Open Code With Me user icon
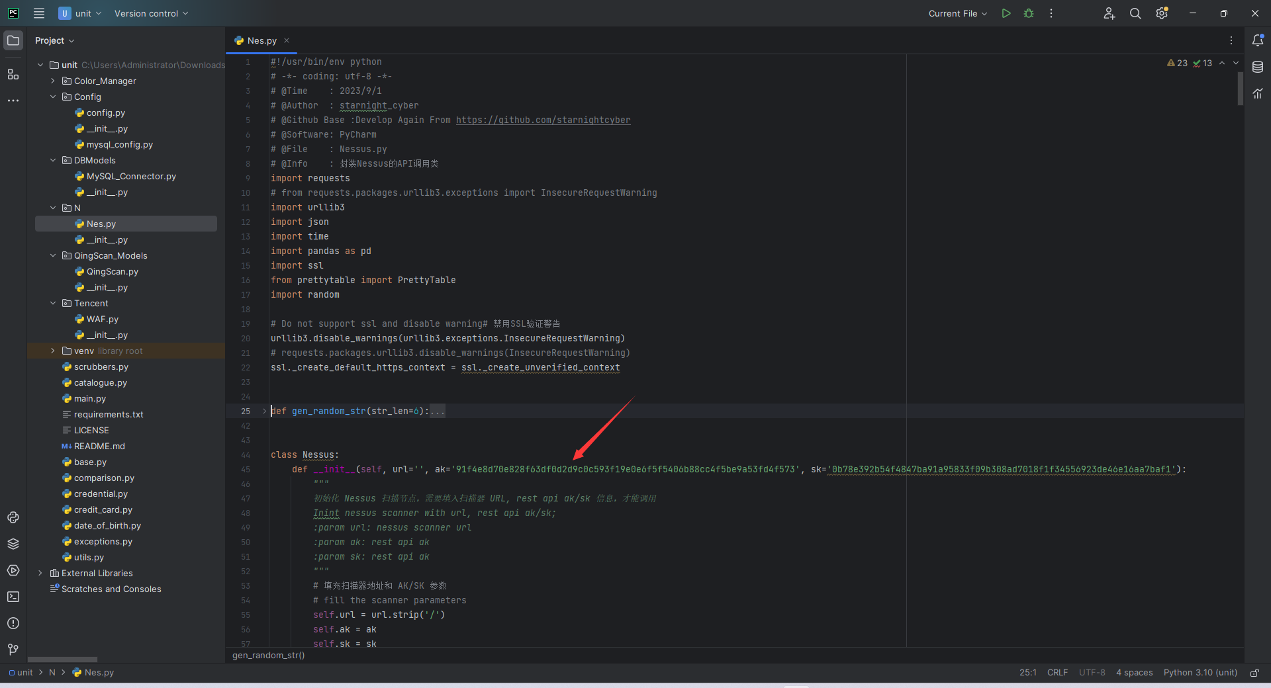Image resolution: width=1271 pixels, height=688 pixels. [1109, 13]
